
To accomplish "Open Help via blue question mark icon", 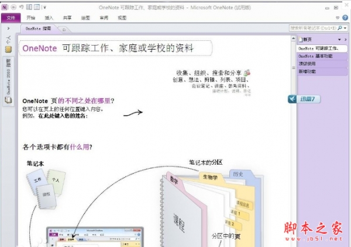I will click(x=345, y=18).
